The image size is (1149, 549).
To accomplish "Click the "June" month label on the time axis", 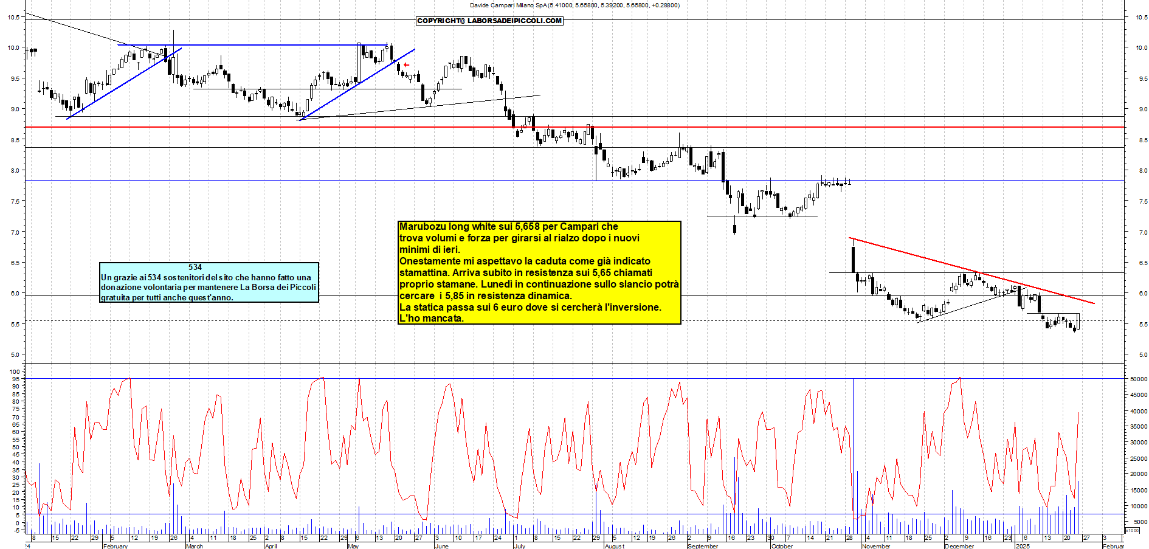I will pyautogui.click(x=442, y=546).
